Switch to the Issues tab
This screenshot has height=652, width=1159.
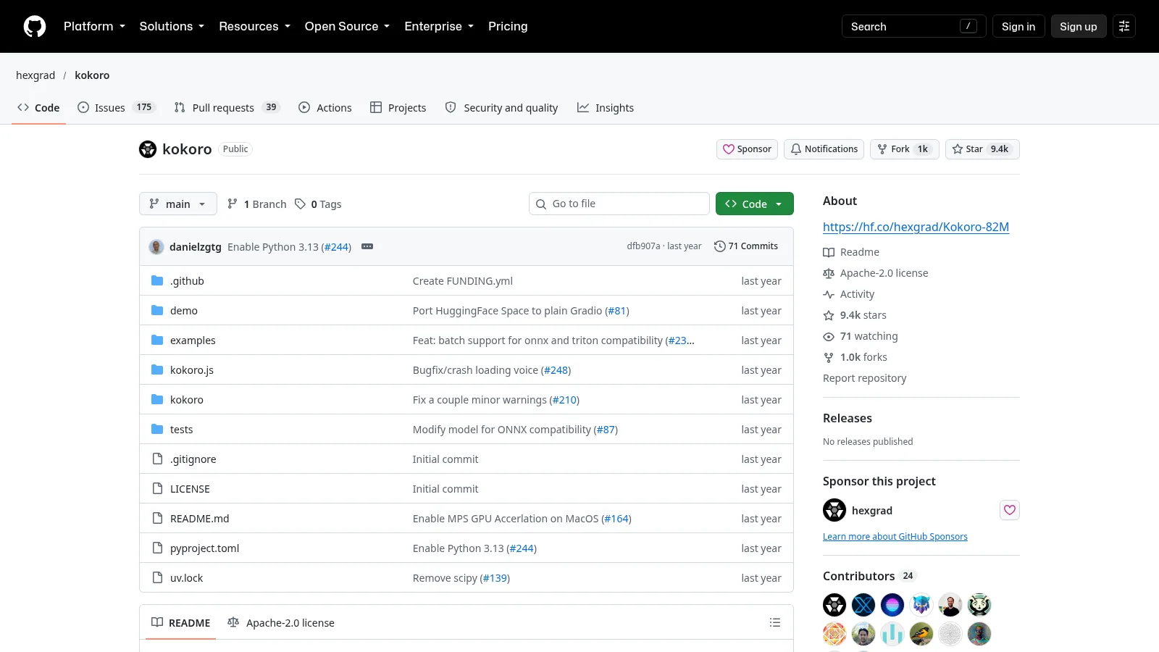click(116, 107)
